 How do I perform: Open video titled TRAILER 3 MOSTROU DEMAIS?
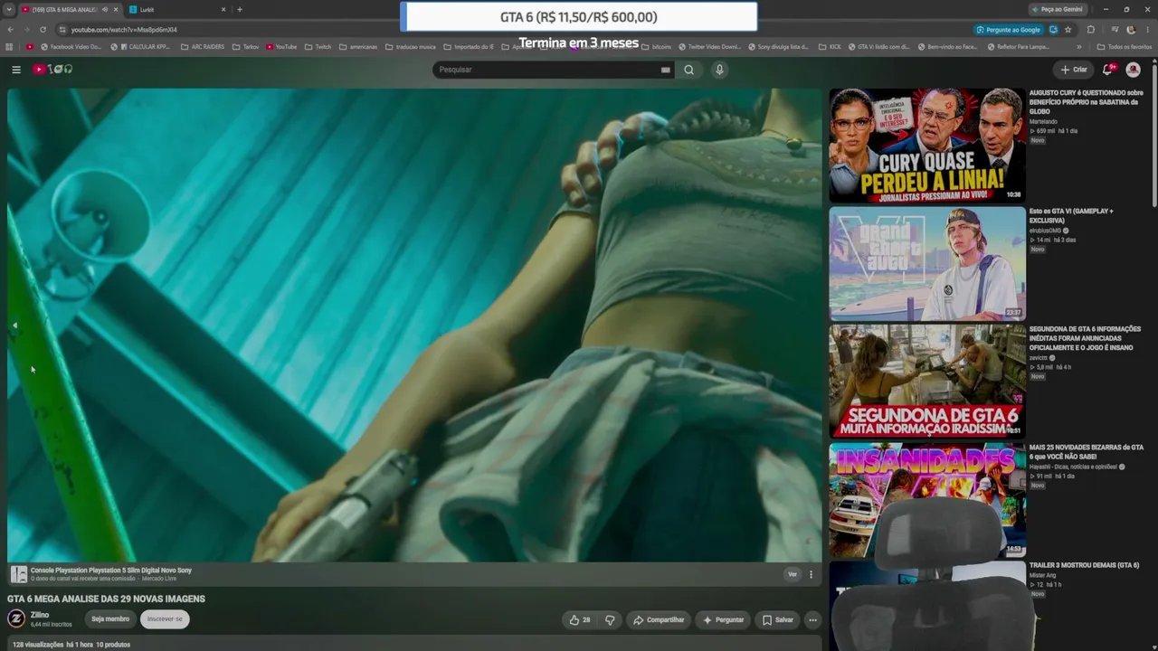coord(1084,565)
